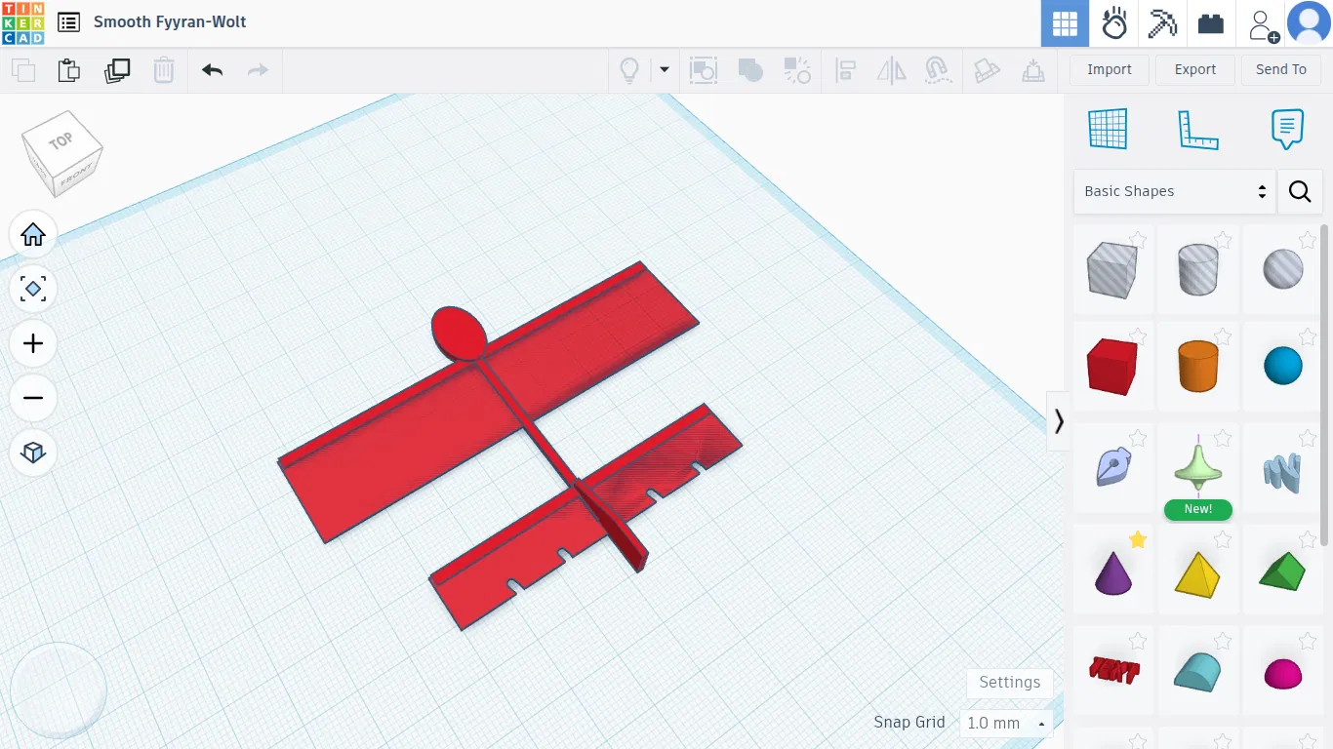Click the shapes panel vertical scrollbar
The width and height of the screenshot is (1333, 749).
coord(1324,385)
